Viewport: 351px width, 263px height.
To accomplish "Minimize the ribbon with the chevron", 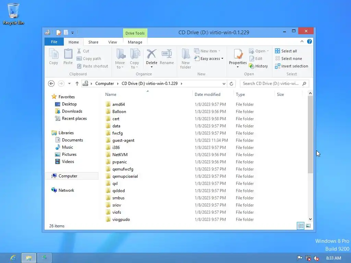I will (x=302, y=41).
